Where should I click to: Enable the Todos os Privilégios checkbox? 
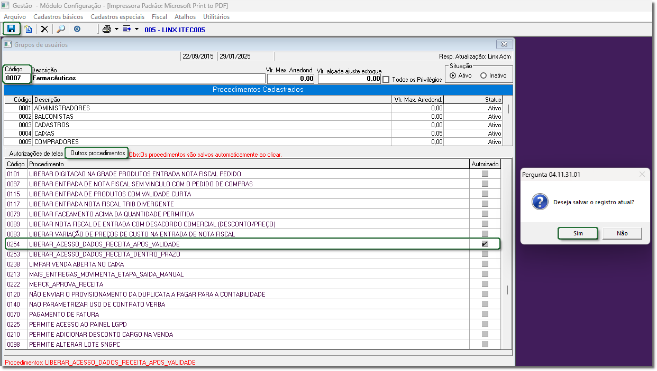point(386,80)
